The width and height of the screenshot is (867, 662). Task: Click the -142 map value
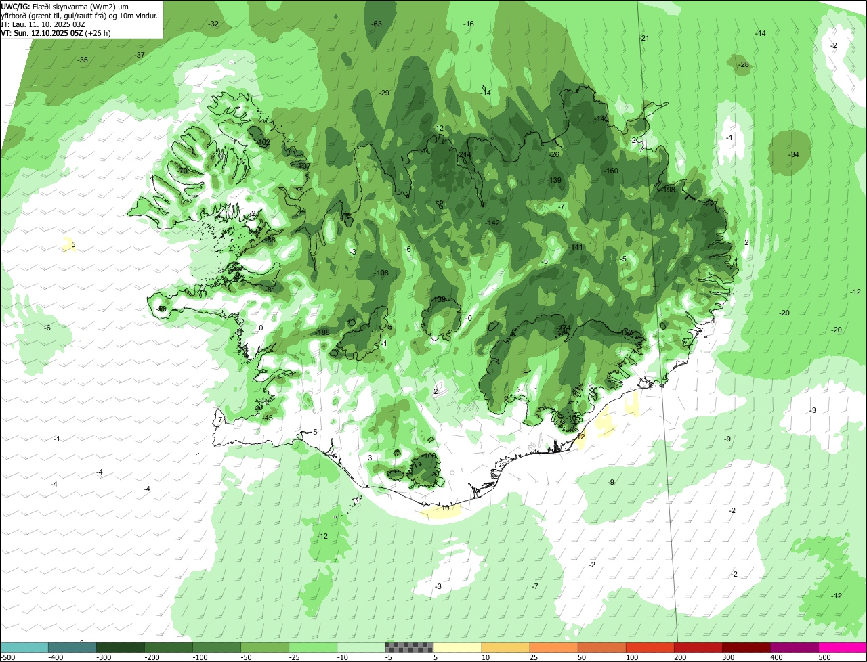coord(492,223)
